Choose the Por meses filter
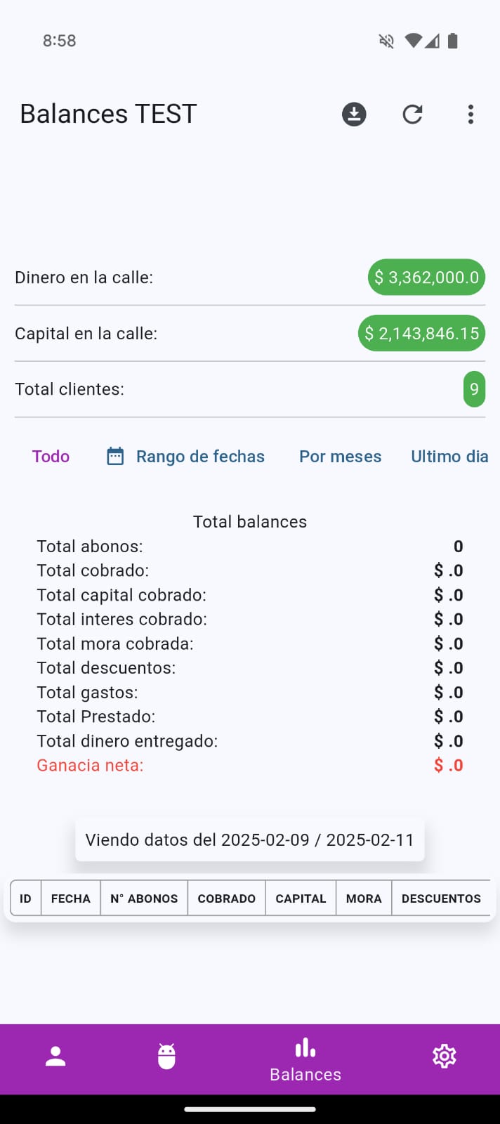This screenshot has width=500, height=1124. [340, 457]
